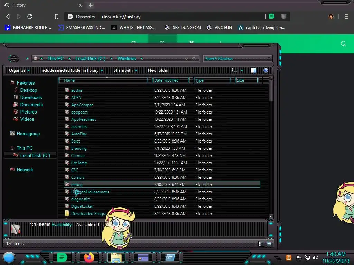Click New folder button

click(x=158, y=70)
